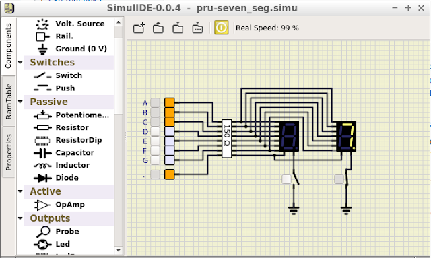Open the RamTable side tab

8,101
